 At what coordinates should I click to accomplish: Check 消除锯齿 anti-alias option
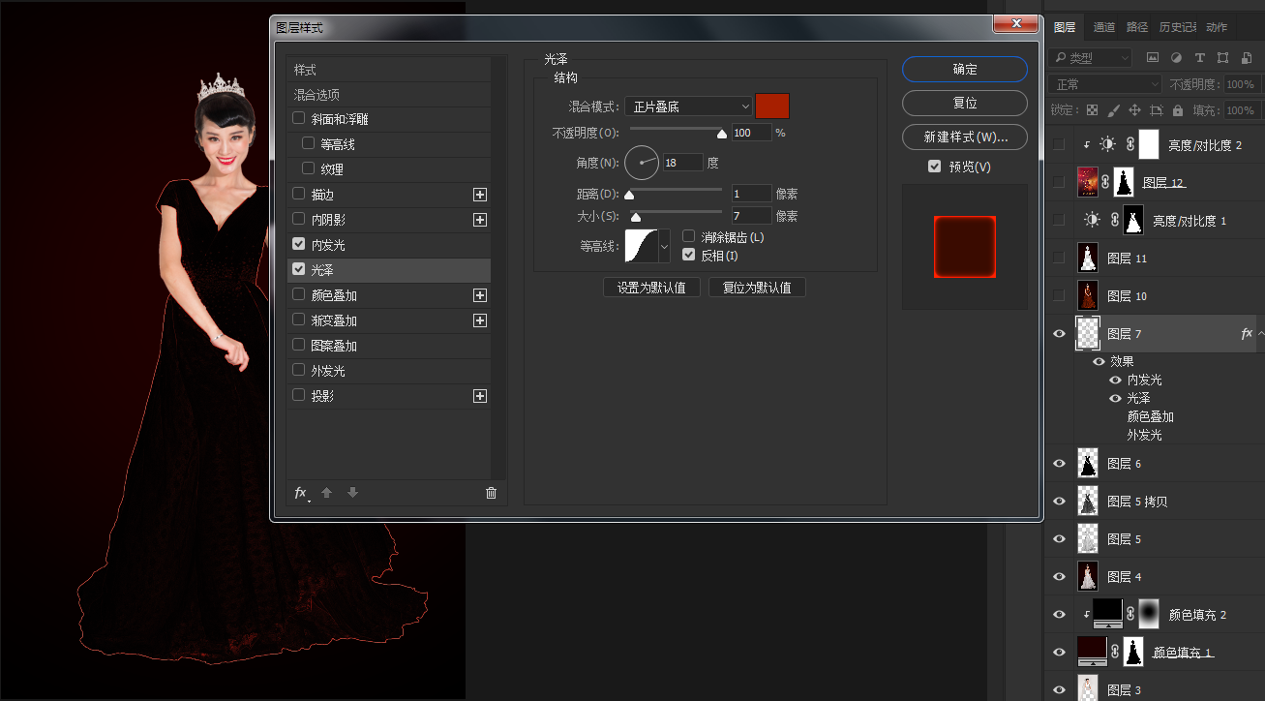click(x=689, y=236)
